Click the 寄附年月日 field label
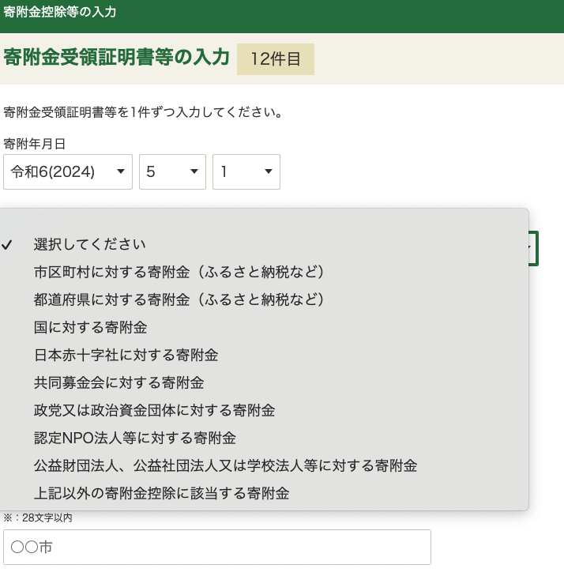The width and height of the screenshot is (564, 576). [35, 144]
